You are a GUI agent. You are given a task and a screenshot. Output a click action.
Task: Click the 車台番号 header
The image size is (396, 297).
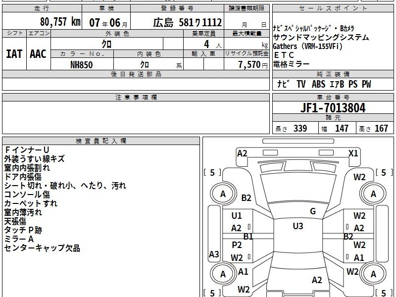pyautogui.click(x=333, y=97)
